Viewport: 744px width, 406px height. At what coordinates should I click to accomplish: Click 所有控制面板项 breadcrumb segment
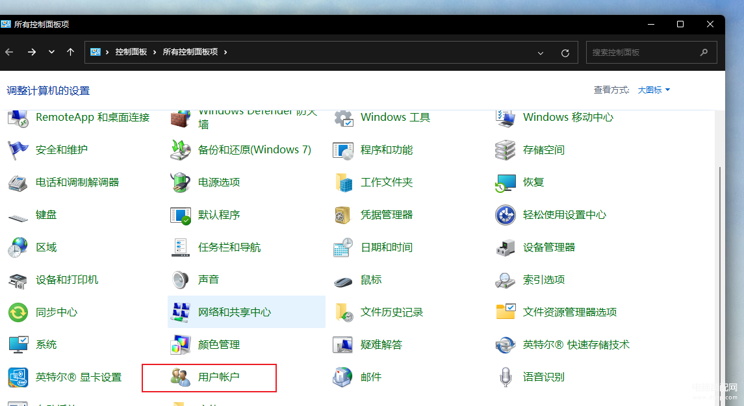point(190,52)
